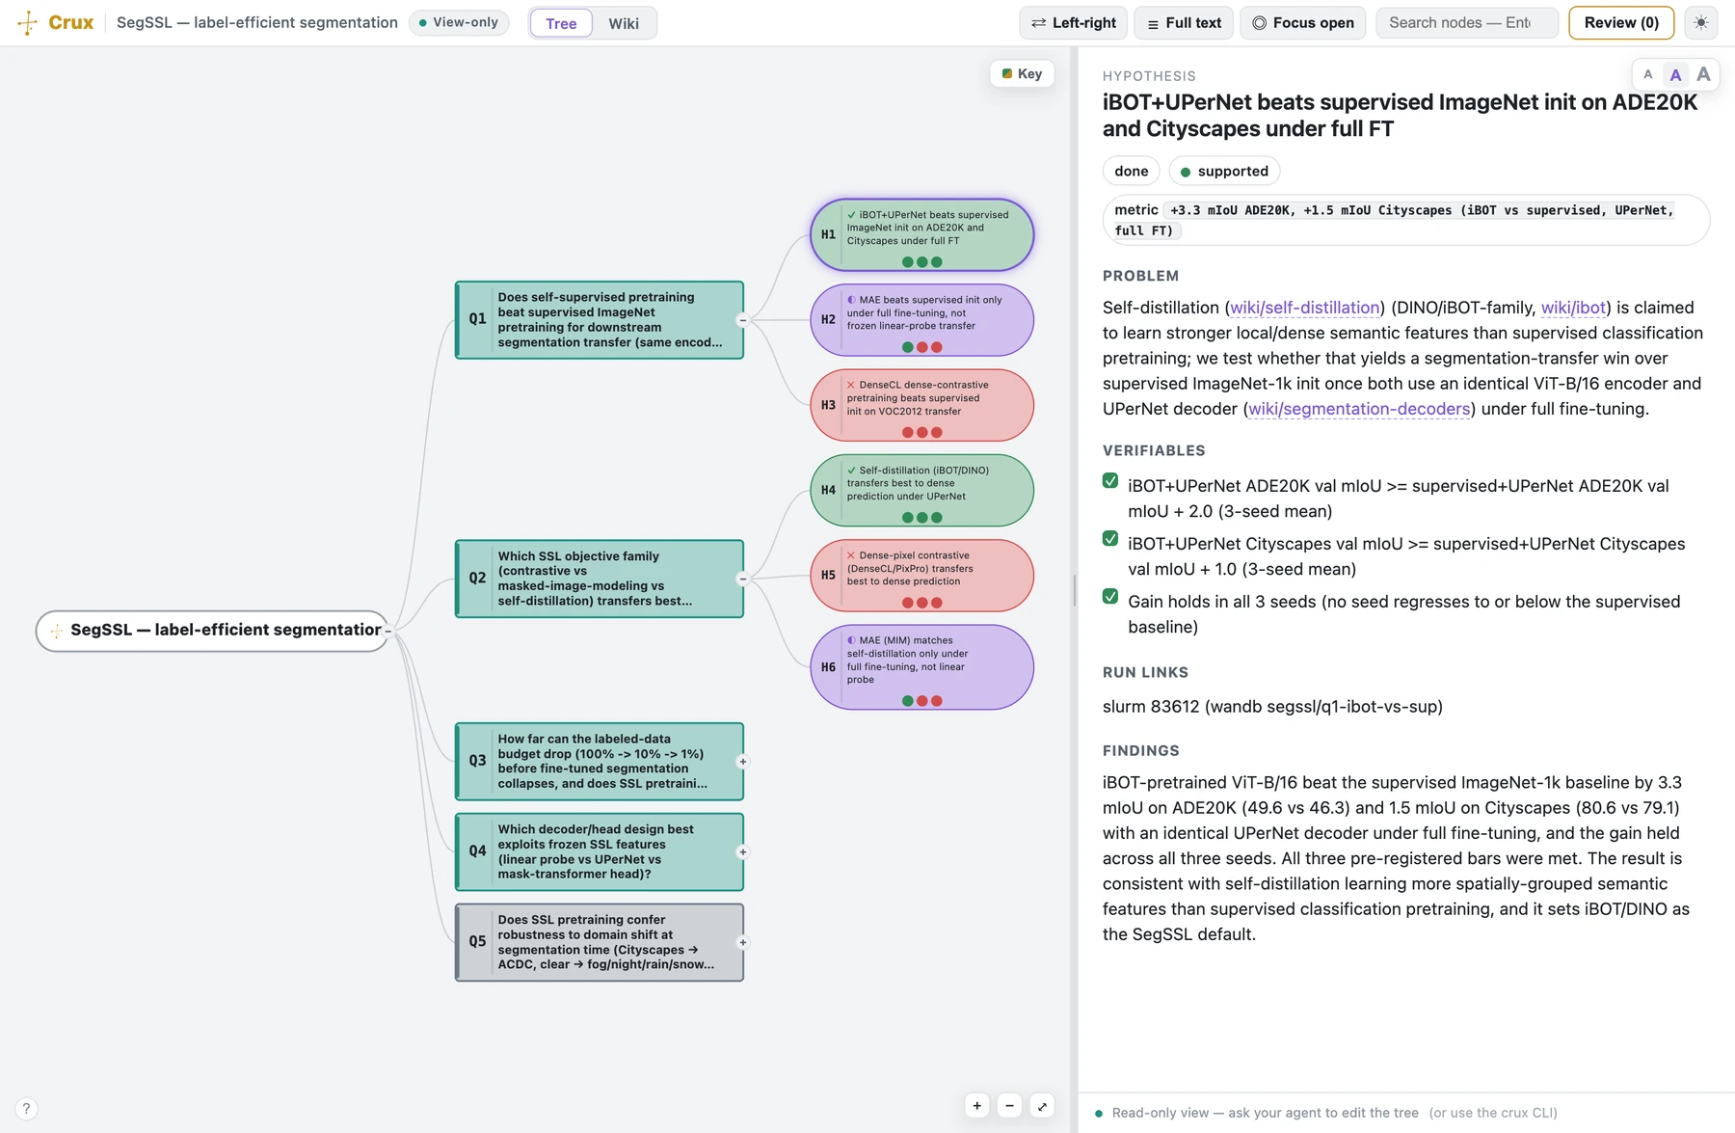1735x1133 pixels.
Task: Collapse the Q1 question branch
Action: click(742, 320)
